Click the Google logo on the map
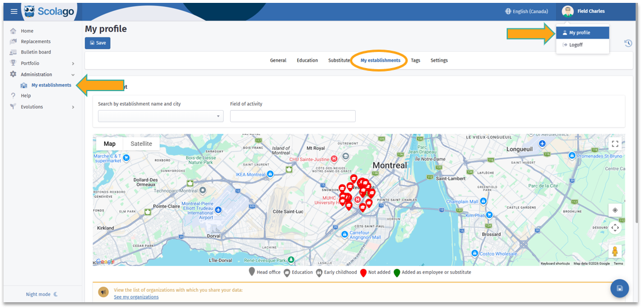This screenshot has width=642, height=308. 106,261
